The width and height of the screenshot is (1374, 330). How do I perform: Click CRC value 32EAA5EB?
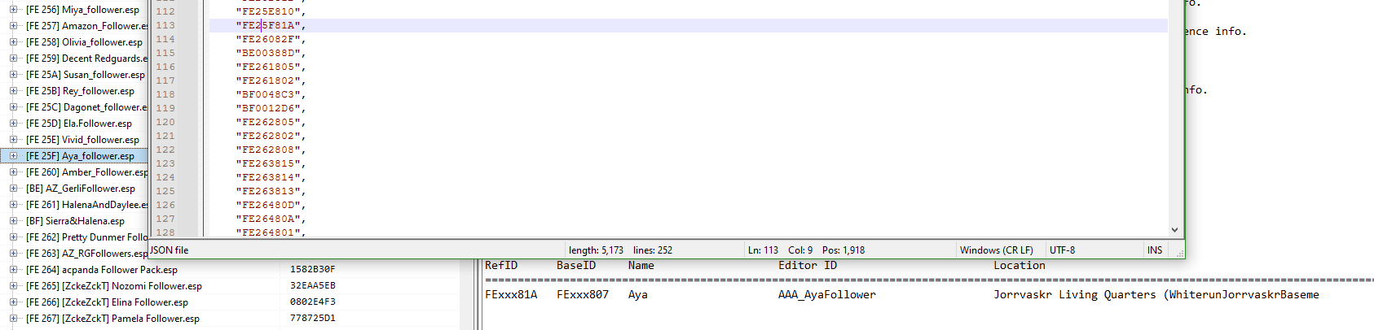[x=312, y=285]
